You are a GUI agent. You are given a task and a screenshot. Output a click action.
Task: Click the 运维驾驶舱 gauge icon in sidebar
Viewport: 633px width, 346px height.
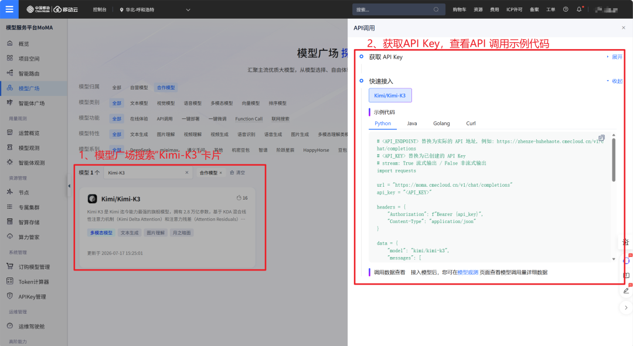tap(10, 326)
